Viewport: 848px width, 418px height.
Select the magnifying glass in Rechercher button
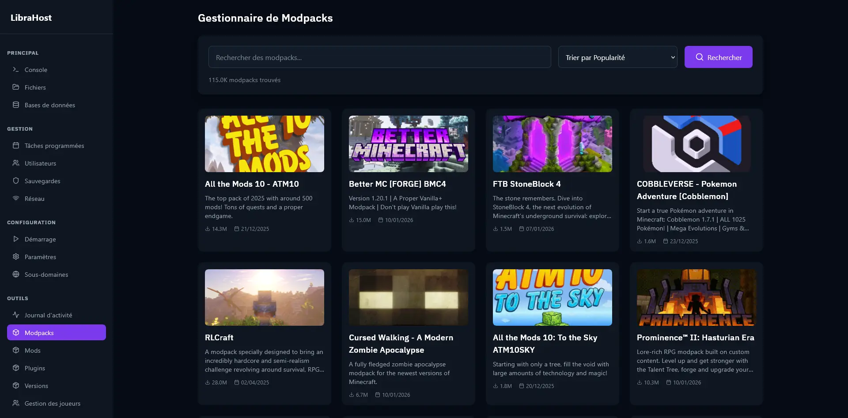pyautogui.click(x=699, y=57)
